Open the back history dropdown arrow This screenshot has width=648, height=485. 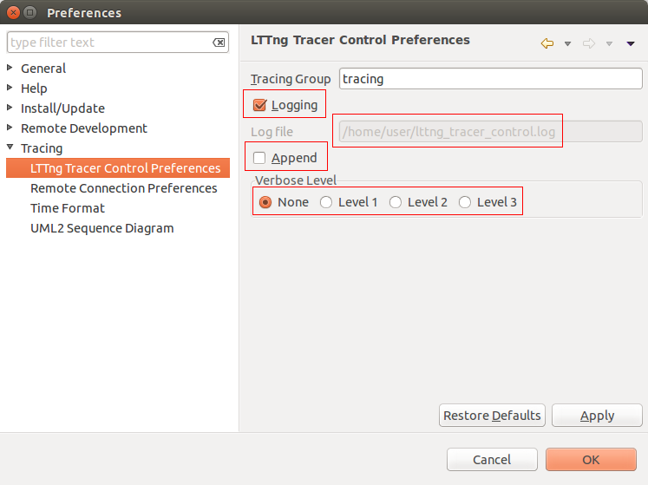pos(567,43)
